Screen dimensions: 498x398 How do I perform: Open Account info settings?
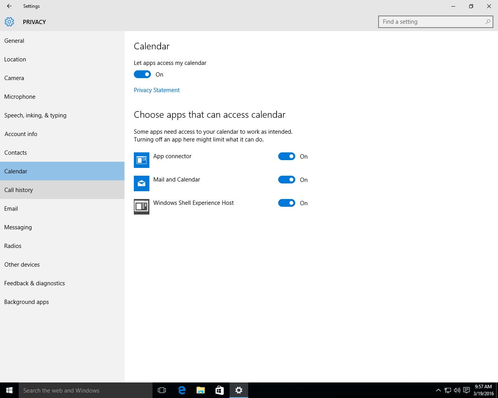pyautogui.click(x=62, y=134)
